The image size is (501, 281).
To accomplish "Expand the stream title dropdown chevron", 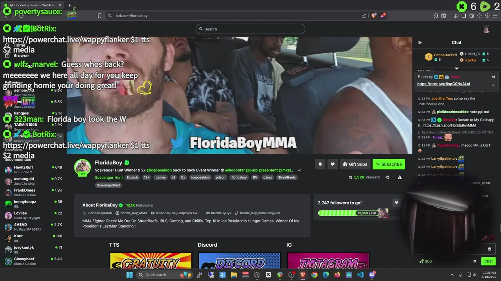I will click(x=299, y=170).
